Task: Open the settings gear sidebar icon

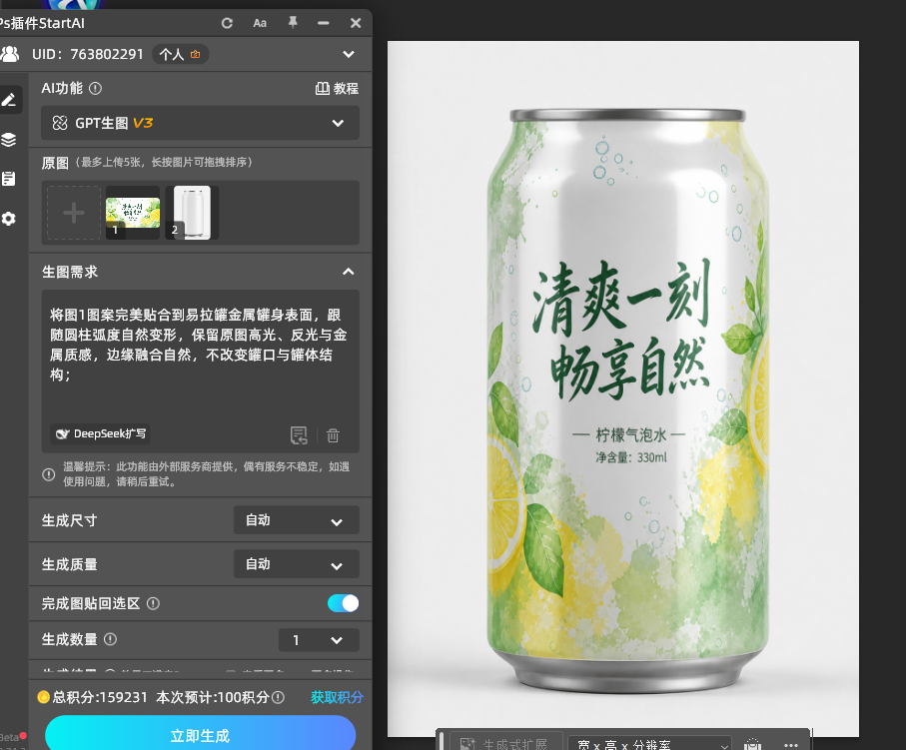Action: pyautogui.click(x=9, y=219)
